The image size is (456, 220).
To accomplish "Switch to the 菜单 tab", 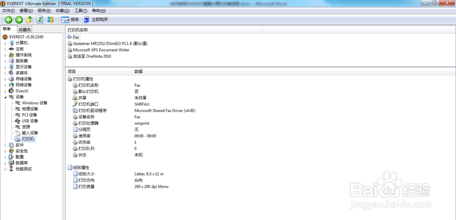I will [x=7, y=29].
